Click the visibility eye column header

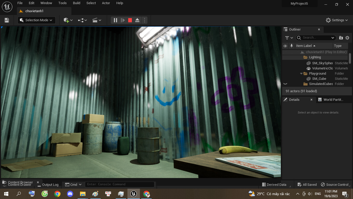pyautogui.click(x=285, y=46)
